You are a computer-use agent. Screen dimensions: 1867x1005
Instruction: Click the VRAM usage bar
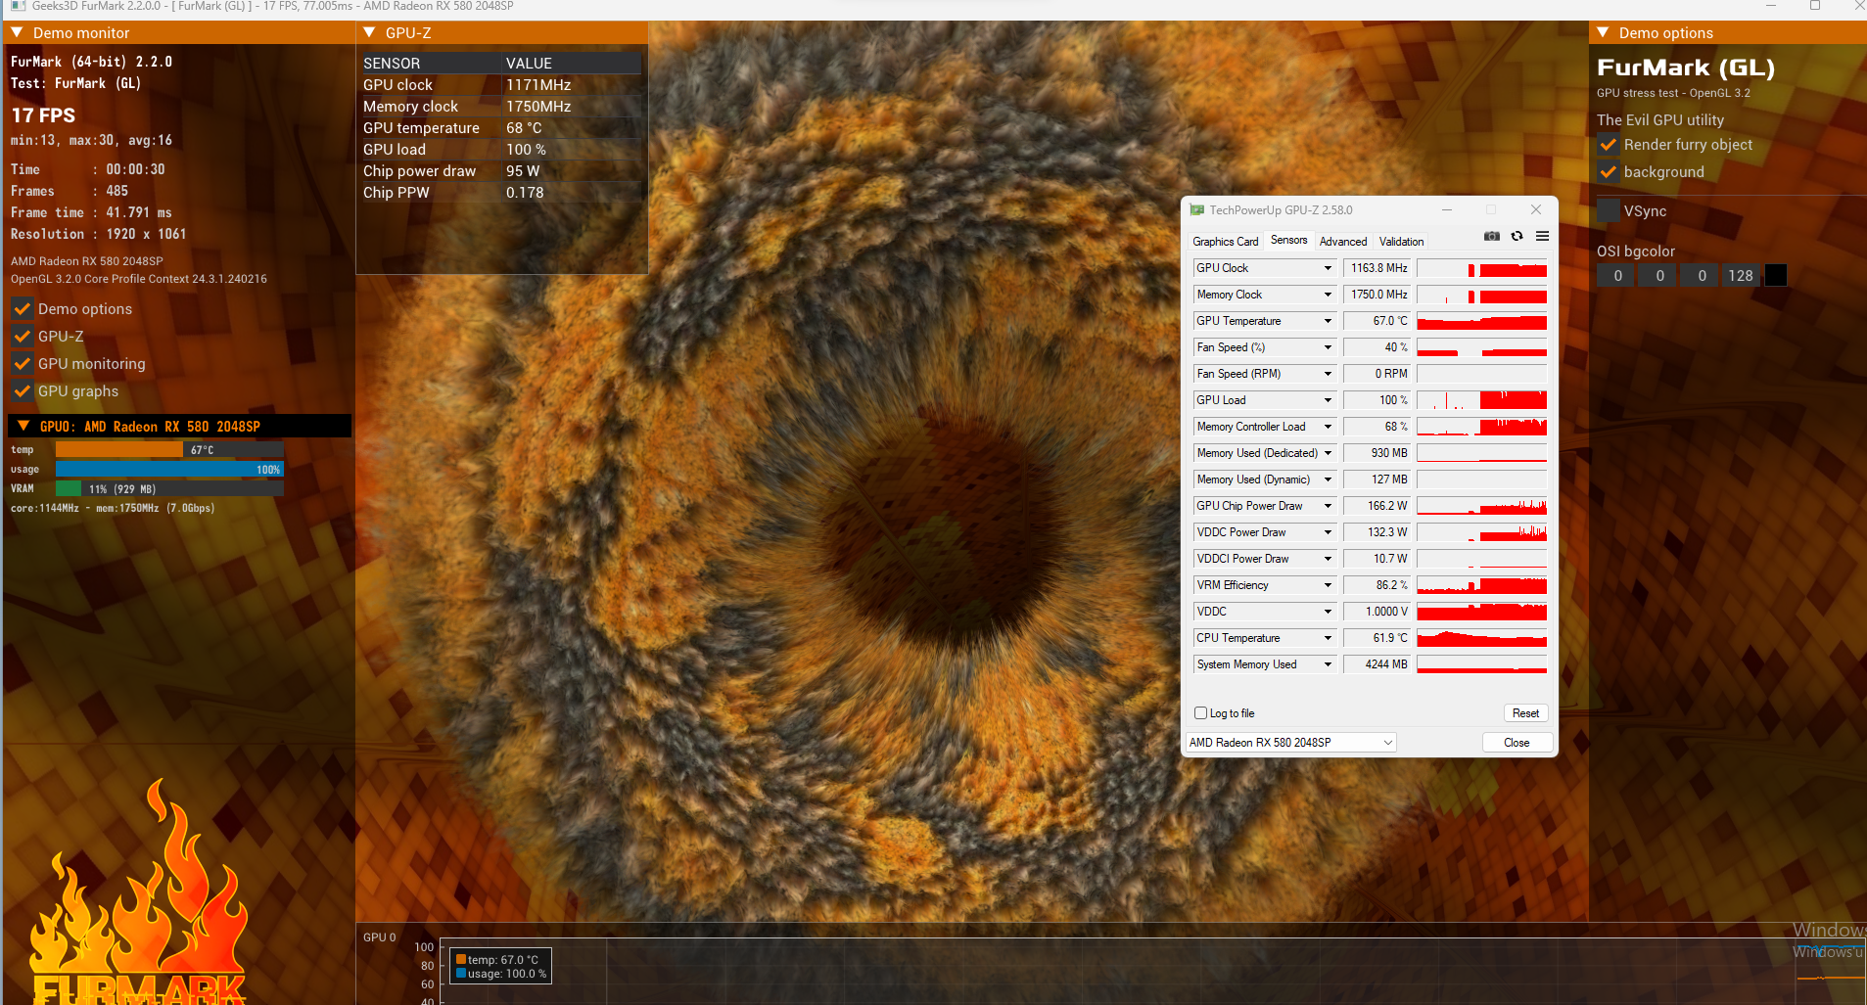click(169, 489)
